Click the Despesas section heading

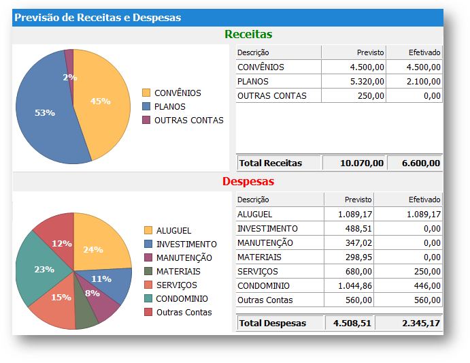pos(248,182)
